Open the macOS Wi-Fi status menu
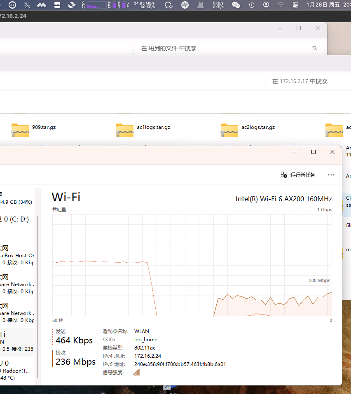Screen dimensions: 351x394 281,5
